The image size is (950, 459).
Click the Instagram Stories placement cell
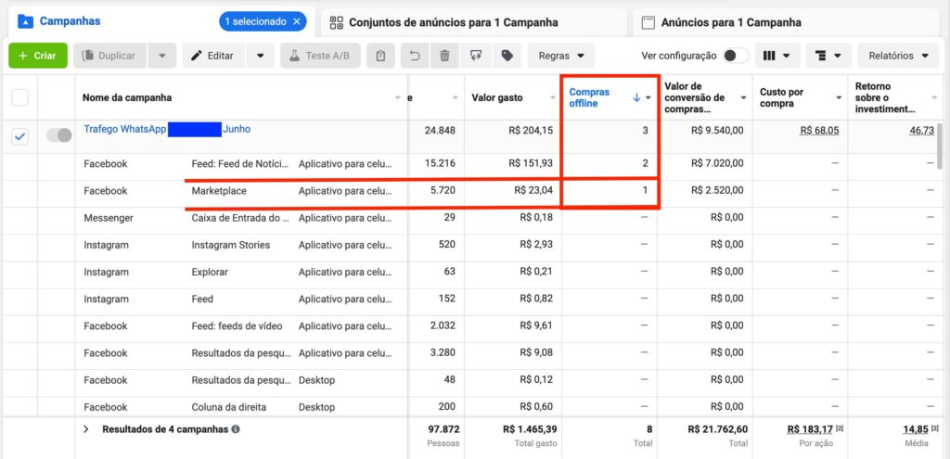pyautogui.click(x=231, y=245)
